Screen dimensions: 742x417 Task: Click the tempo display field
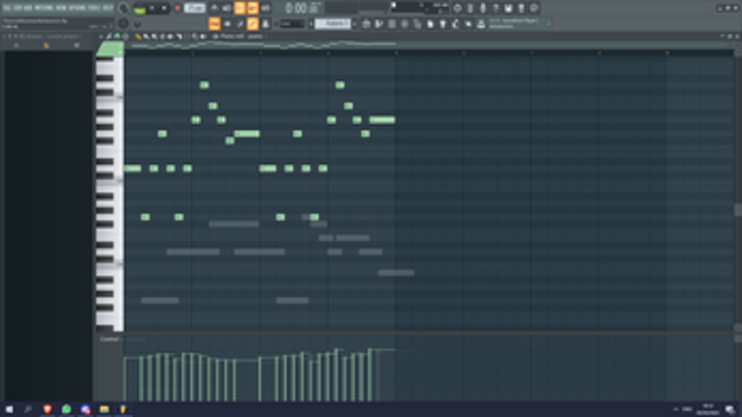(195, 8)
